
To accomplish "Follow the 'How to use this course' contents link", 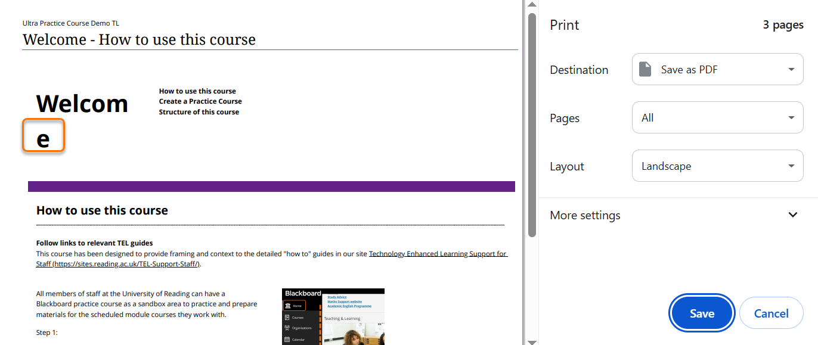I will [197, 91].
